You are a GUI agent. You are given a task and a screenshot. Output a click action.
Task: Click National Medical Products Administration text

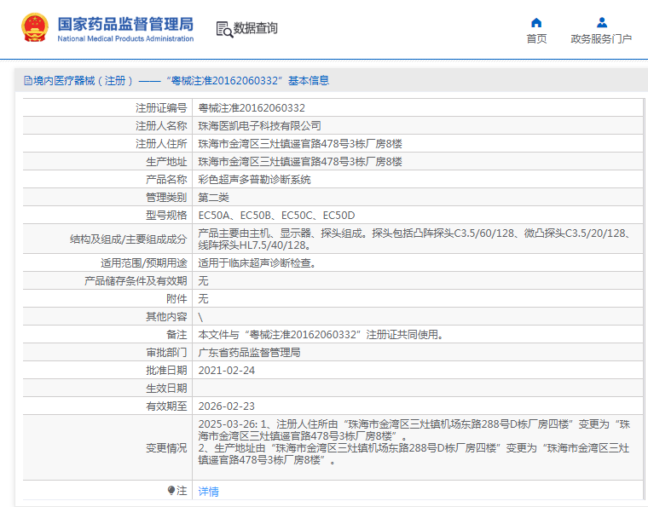[x=125, y=39]
